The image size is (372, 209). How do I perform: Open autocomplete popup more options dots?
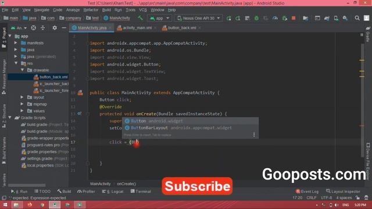pyautogui.click(x=254, y=135)
